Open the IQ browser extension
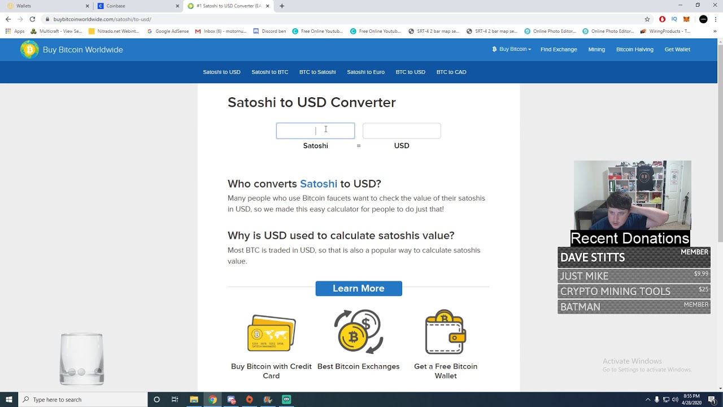 (x=674, y=19)
